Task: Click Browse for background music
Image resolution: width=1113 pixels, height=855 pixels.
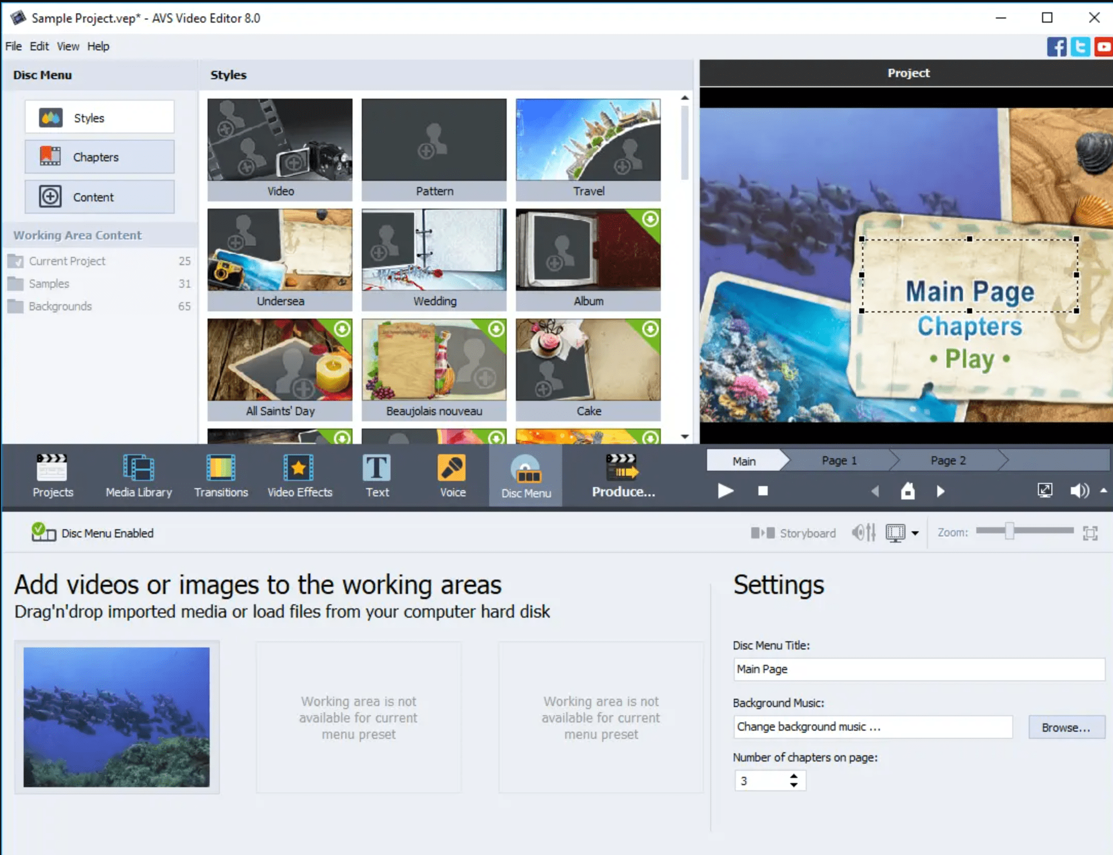Action: click(1066, 727)
